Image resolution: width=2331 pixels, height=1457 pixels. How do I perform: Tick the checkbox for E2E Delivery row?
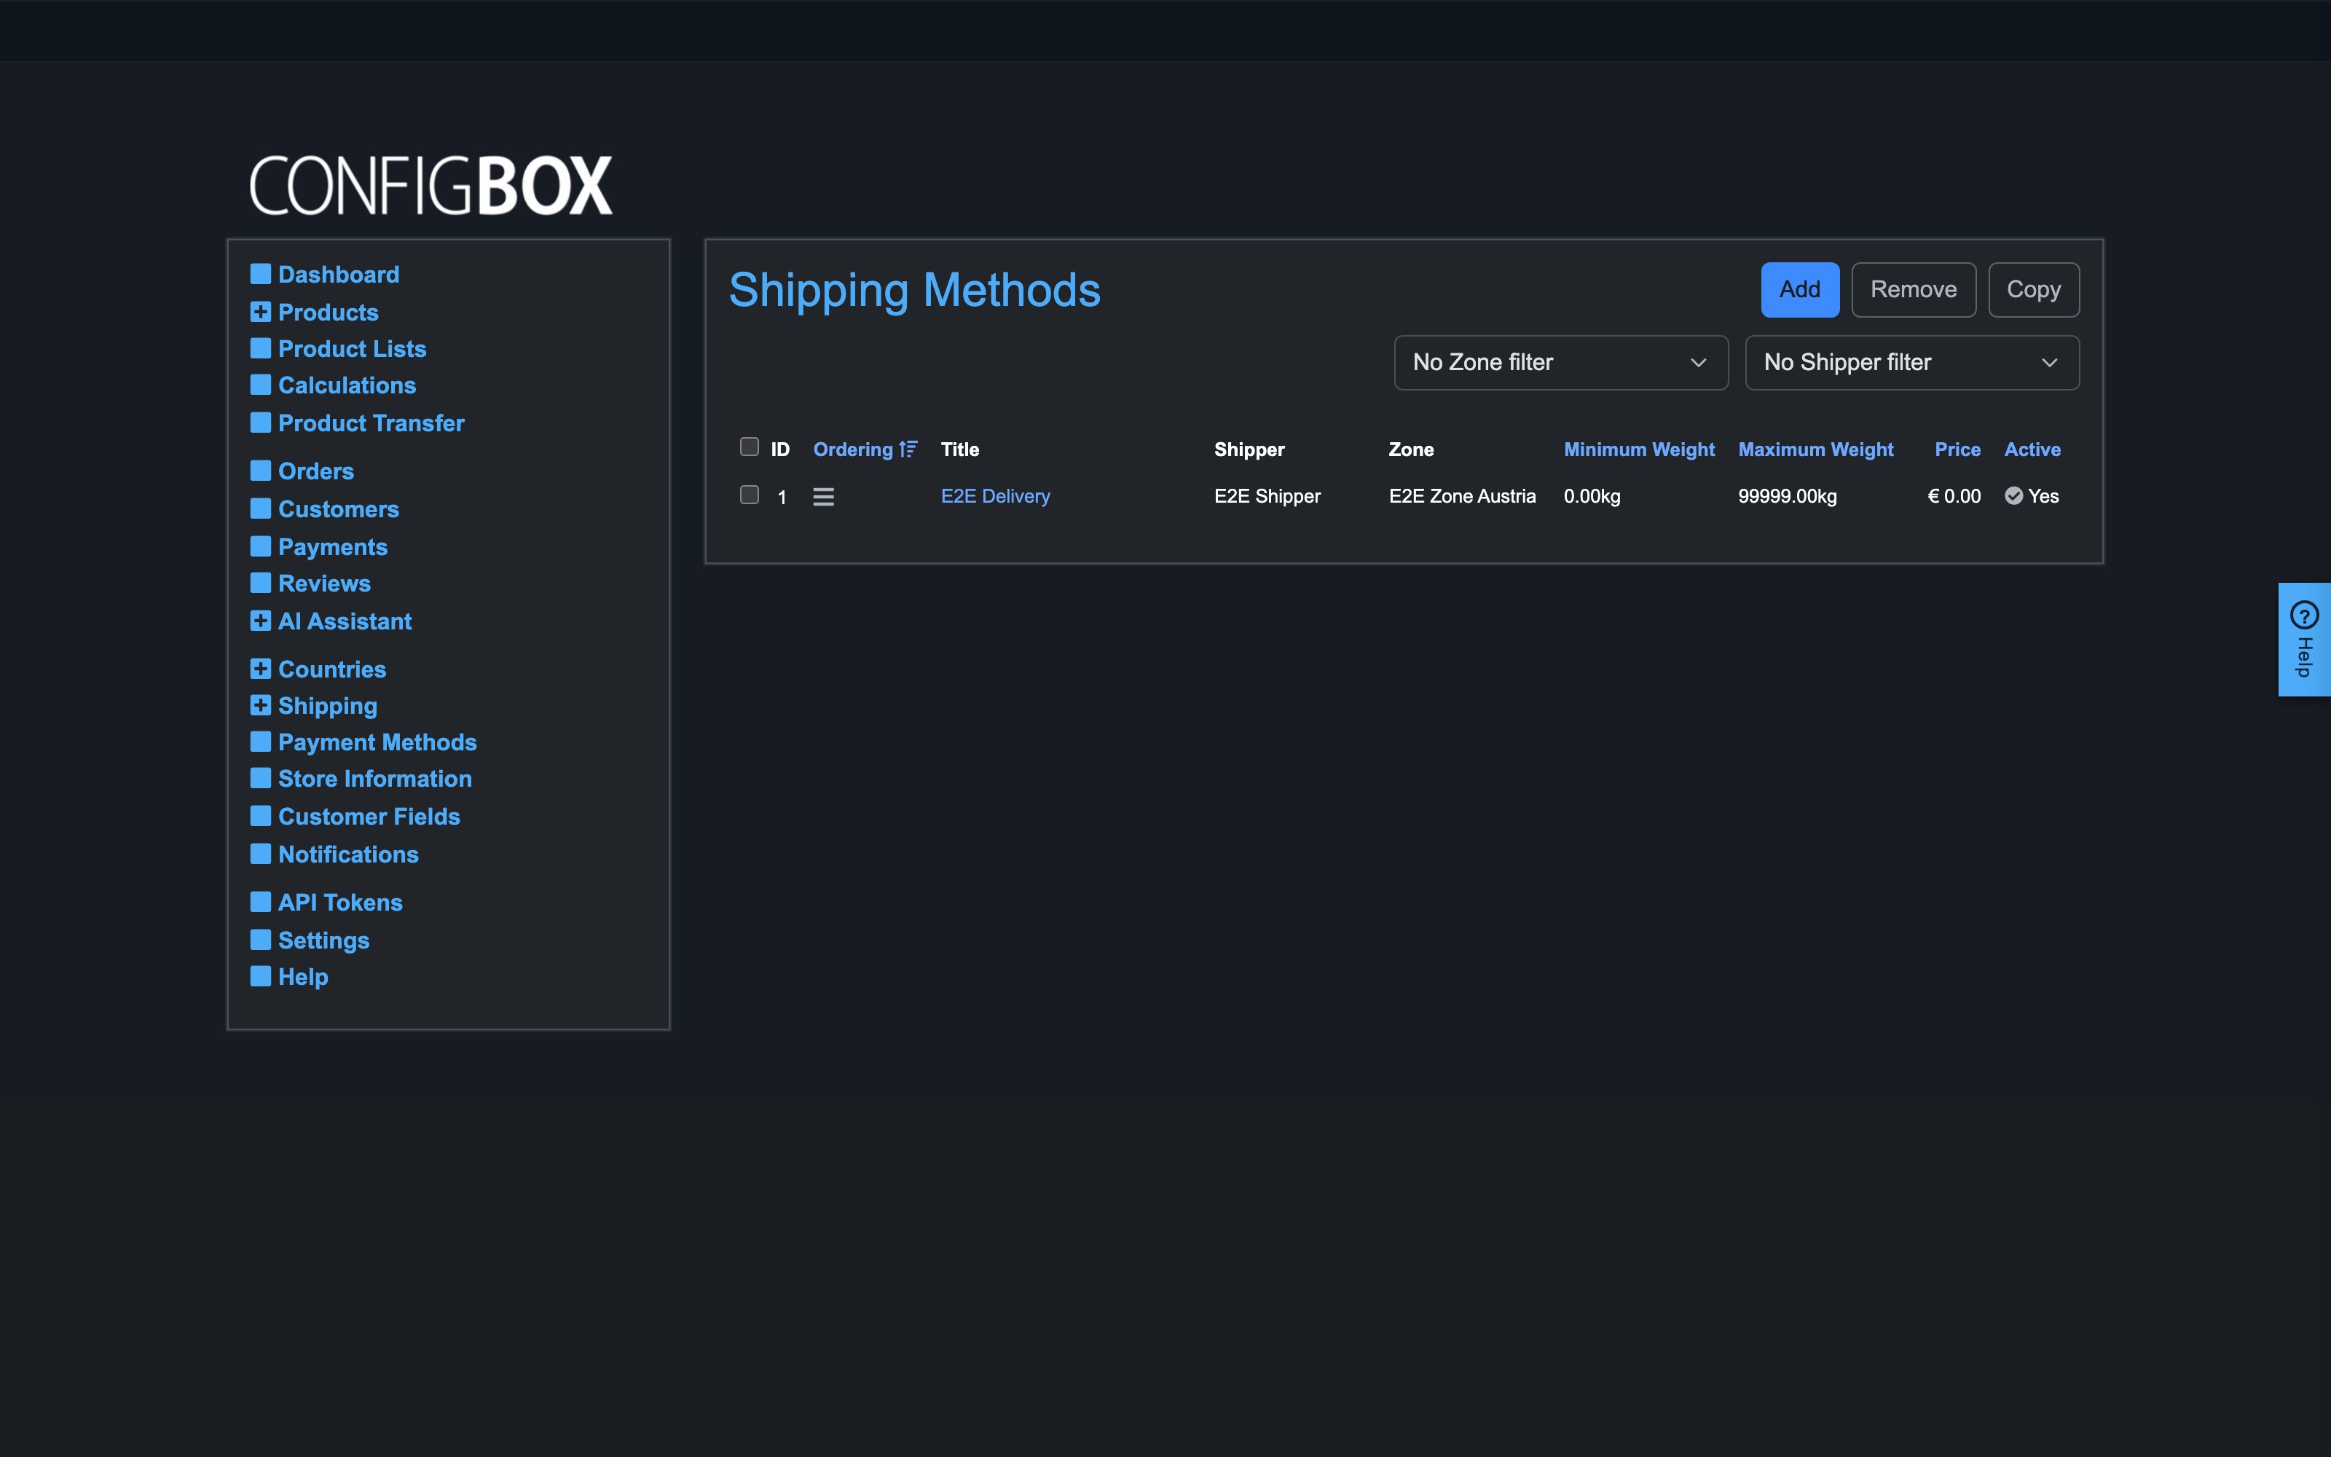[750, 495]
